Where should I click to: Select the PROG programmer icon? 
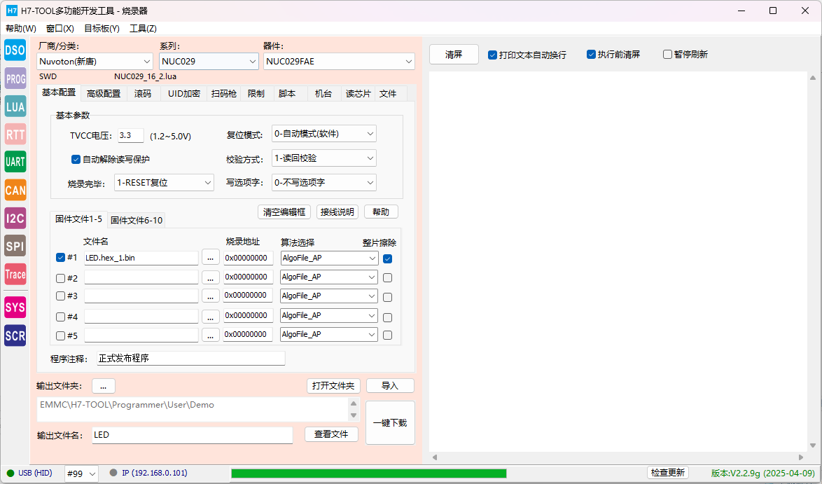15,78
